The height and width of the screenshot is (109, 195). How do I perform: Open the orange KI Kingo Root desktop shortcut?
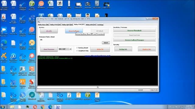23,83
